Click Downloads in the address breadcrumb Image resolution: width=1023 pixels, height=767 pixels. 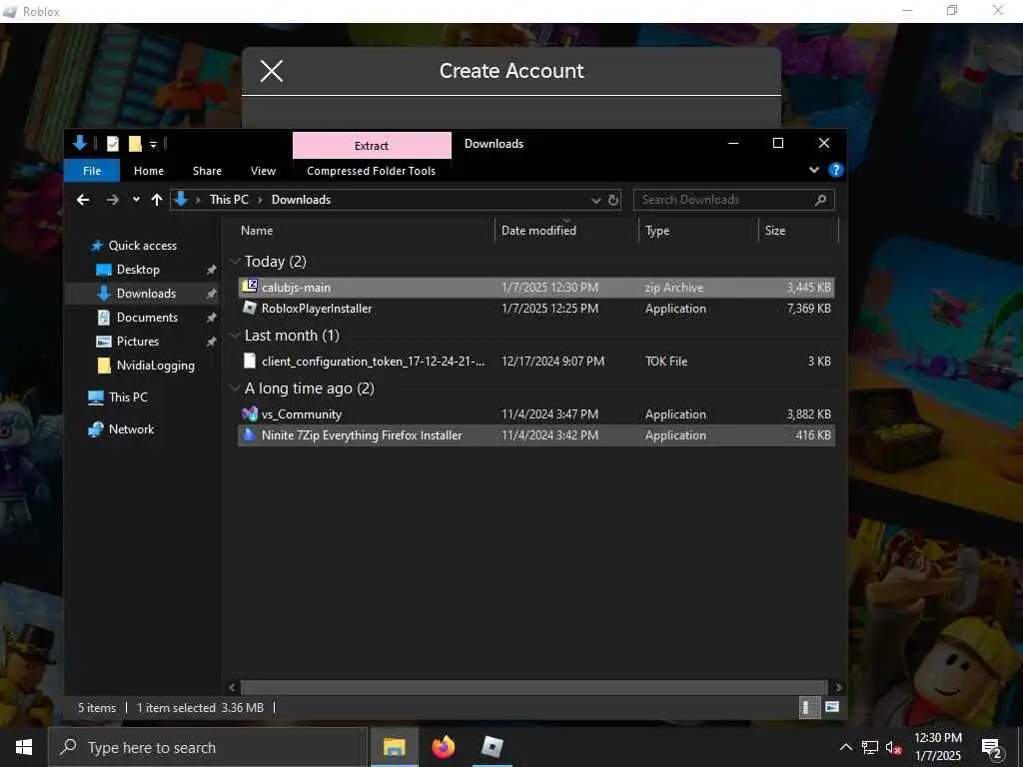(x=301, y=200)
